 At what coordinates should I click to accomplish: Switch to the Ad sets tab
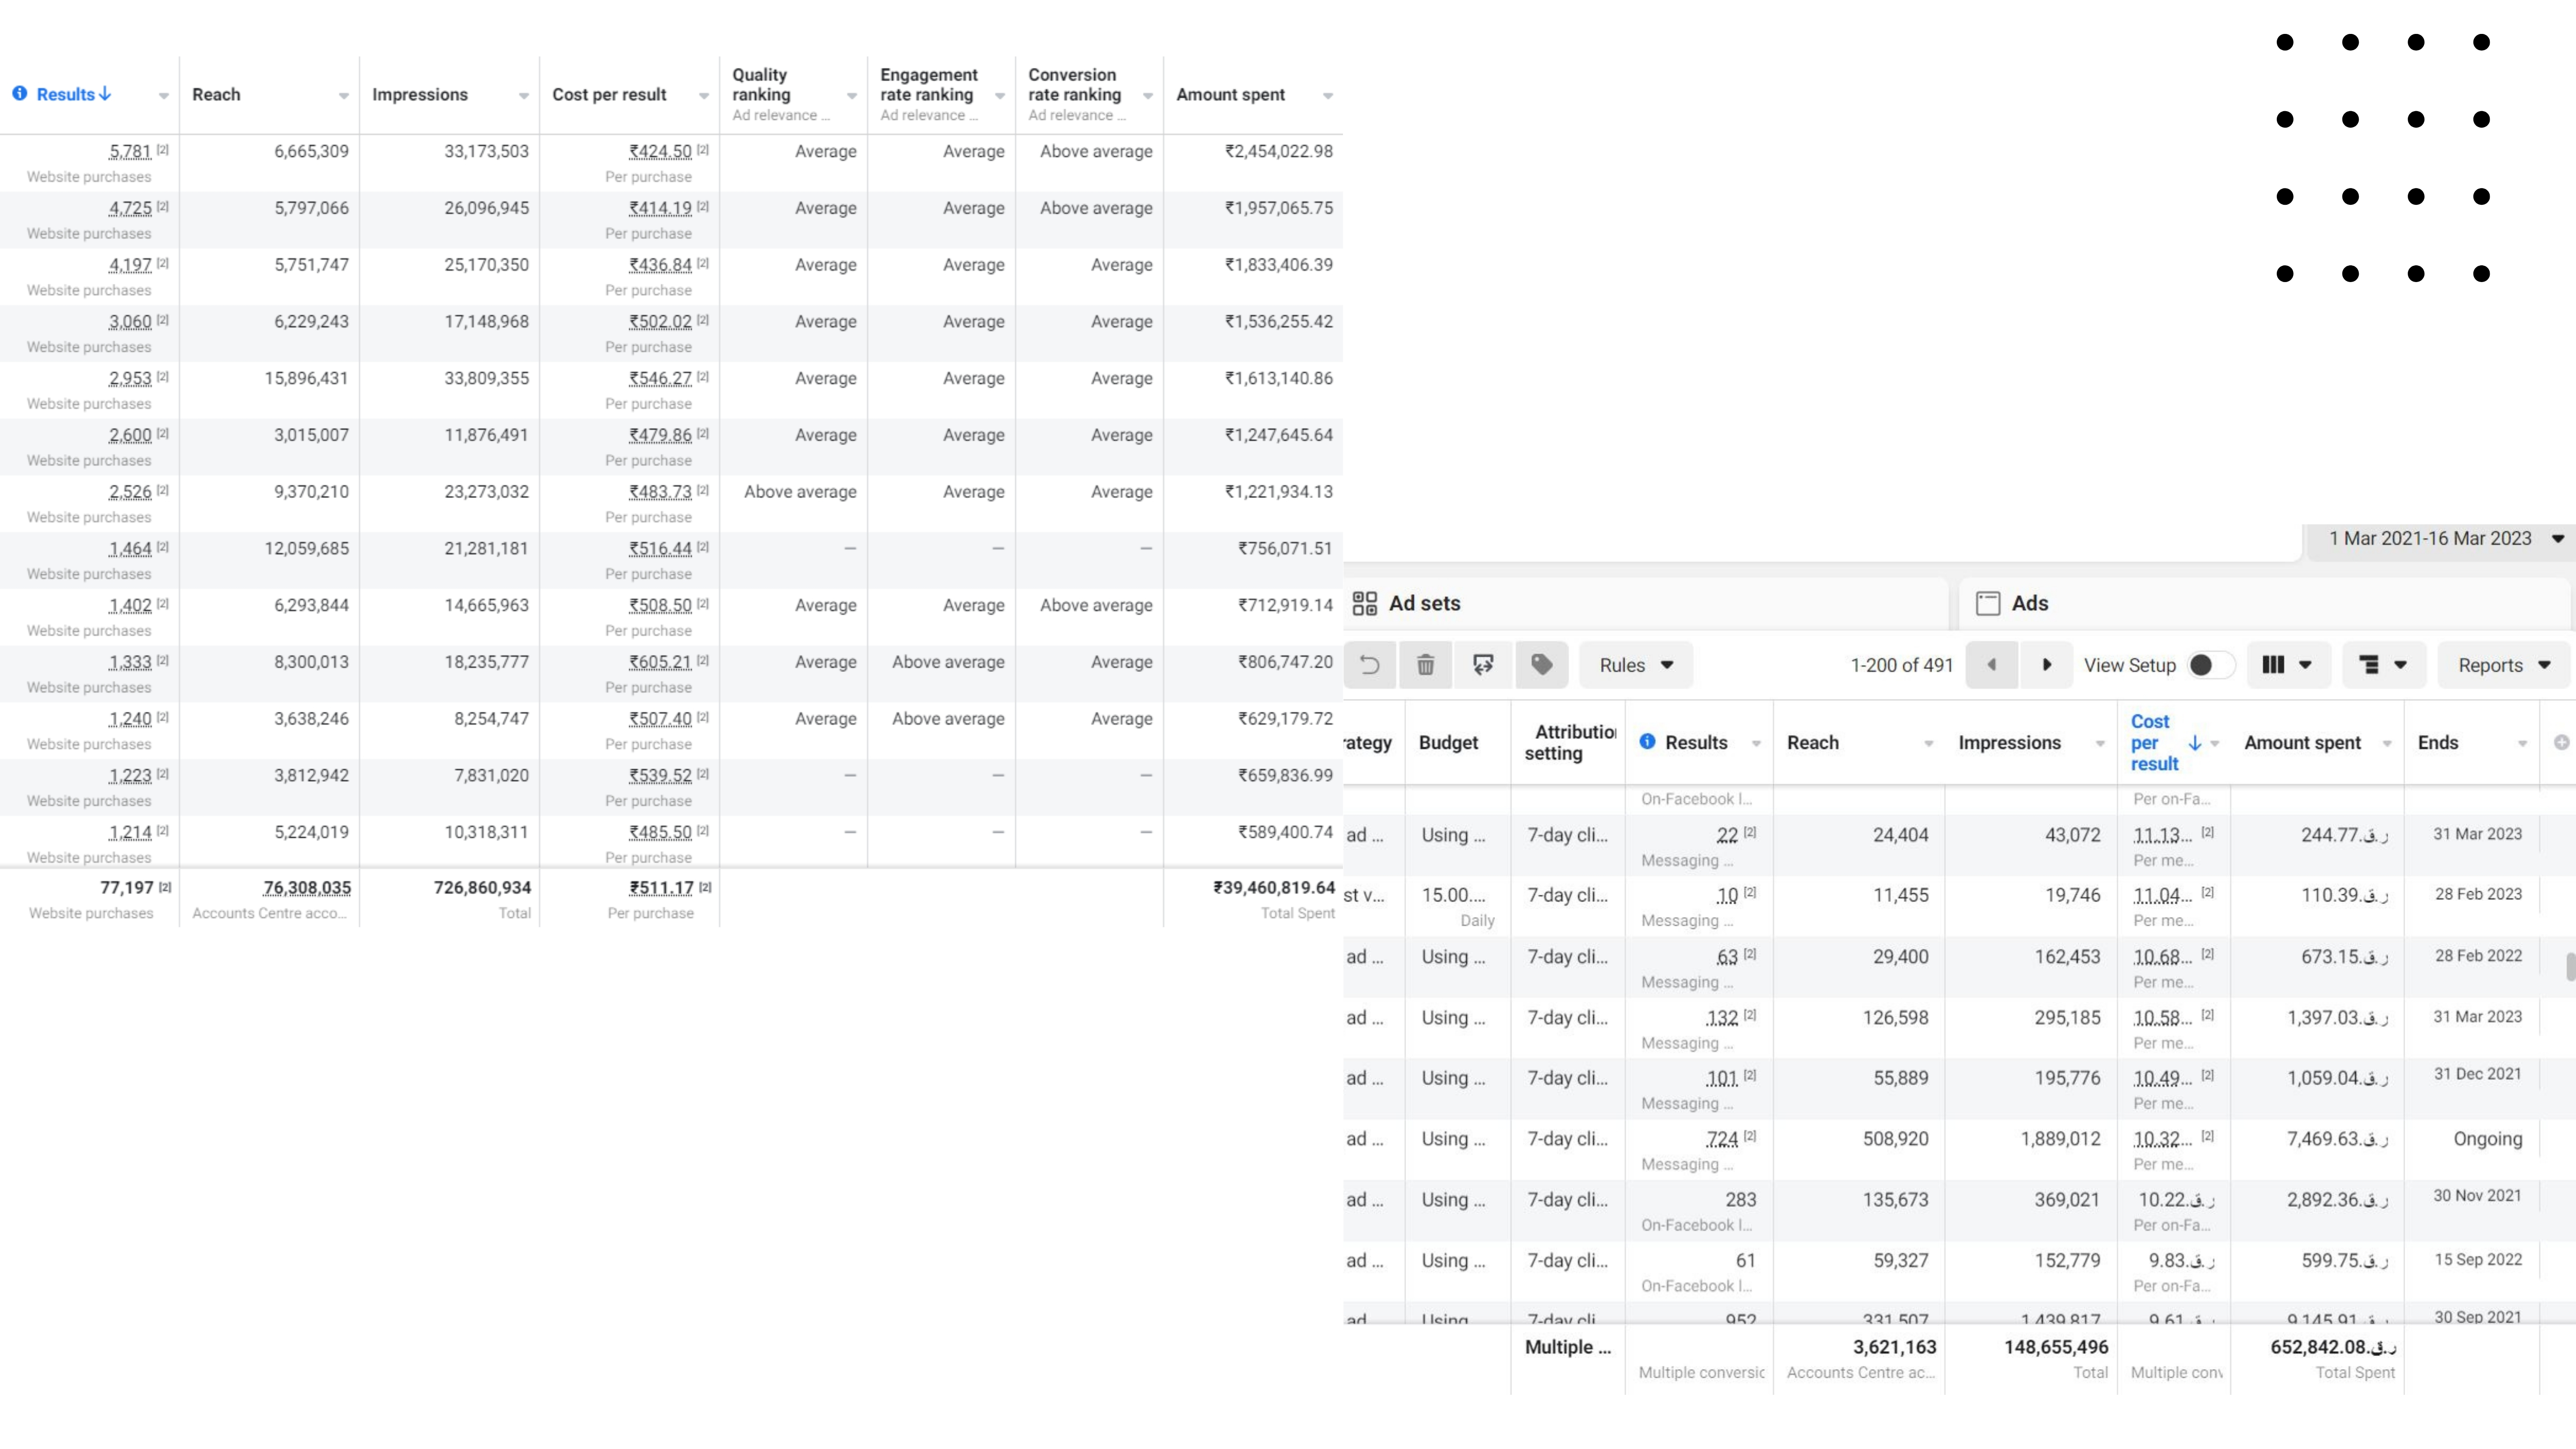(x=1646, y=603)
